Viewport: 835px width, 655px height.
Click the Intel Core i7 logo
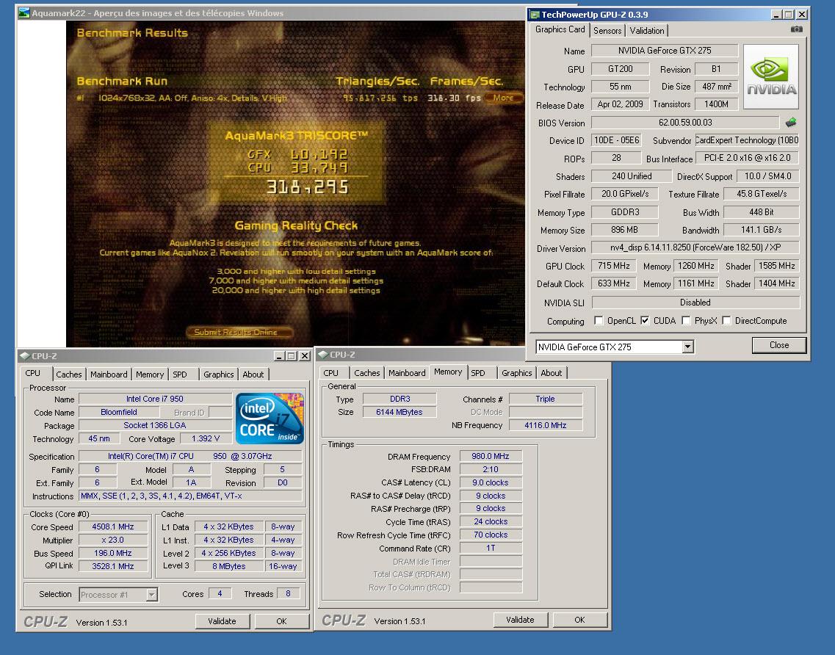270,419
